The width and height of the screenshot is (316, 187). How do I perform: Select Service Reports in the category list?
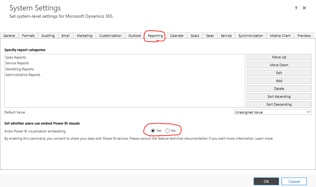click(17, 63)
